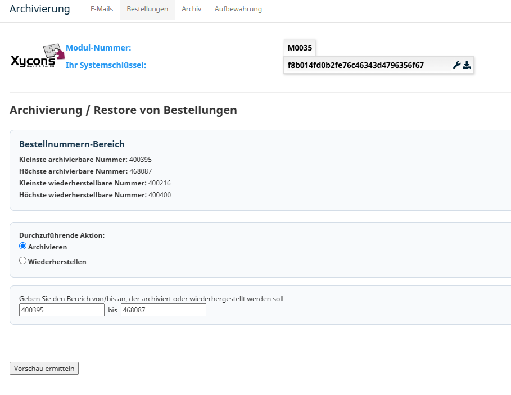Open the Aufbewahrung tab
The image size is (511, 395).
238,9
